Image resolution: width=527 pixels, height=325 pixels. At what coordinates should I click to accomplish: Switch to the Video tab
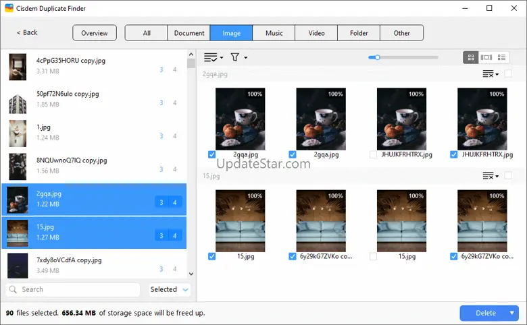click(316, 33)
